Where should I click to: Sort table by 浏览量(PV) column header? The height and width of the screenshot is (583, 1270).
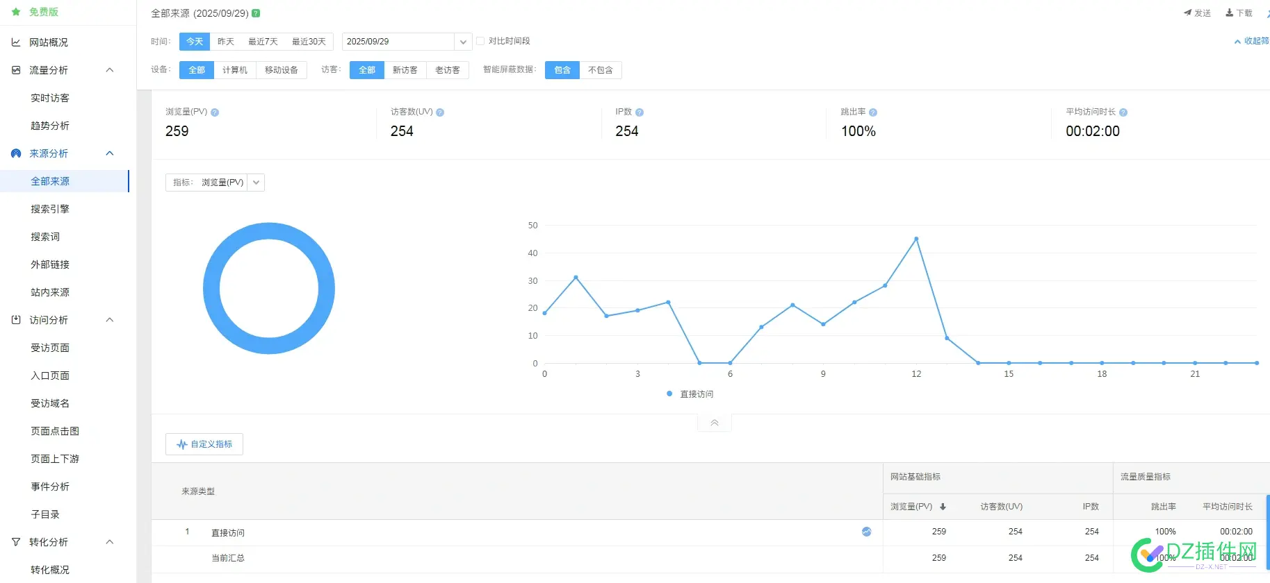[x=918, y=507]
